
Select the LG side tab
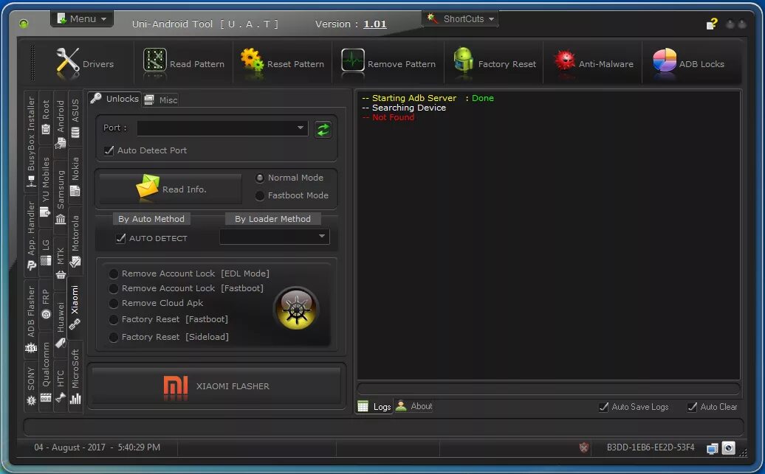(x=46, y=252)
